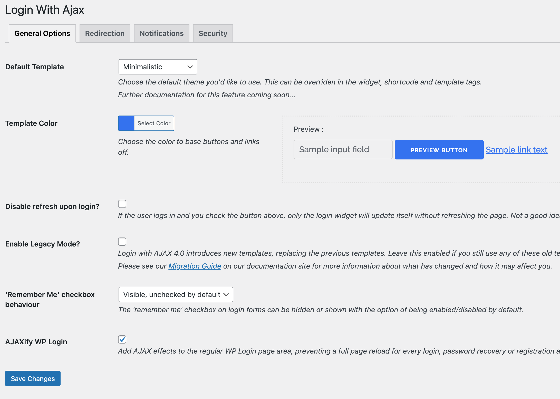Click the Template Color label
Screen dimensions: 560x399
(31, 123)
